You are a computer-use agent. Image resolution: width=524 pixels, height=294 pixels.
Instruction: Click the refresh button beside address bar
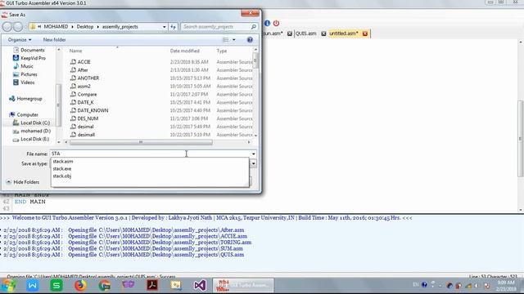tap(173, 27)
